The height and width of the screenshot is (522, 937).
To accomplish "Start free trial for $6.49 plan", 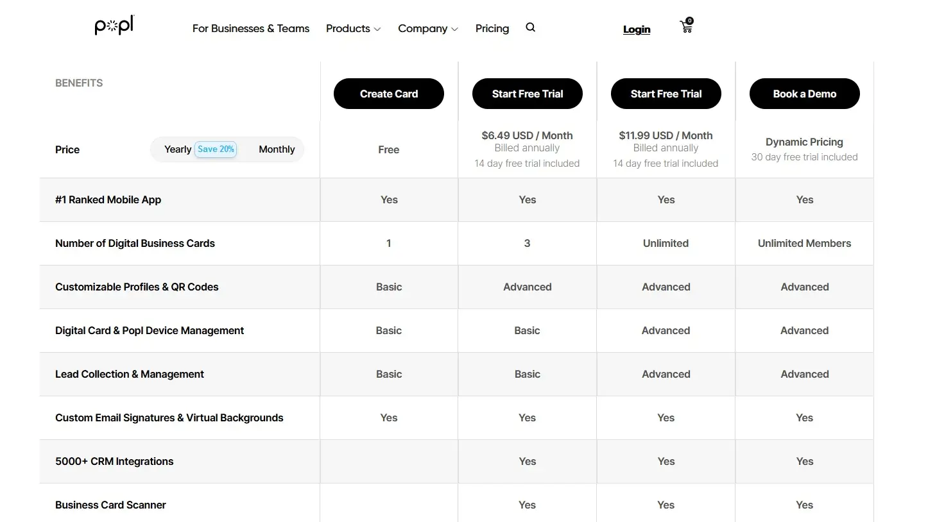I will [528, 94].
